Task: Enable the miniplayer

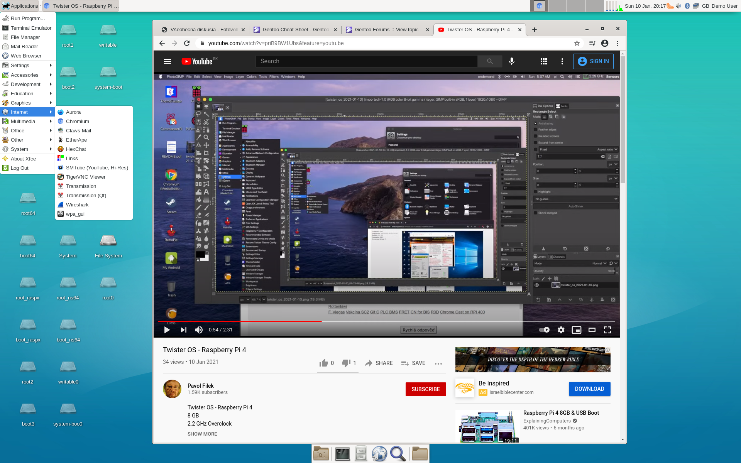Action: tap(576, 330)
